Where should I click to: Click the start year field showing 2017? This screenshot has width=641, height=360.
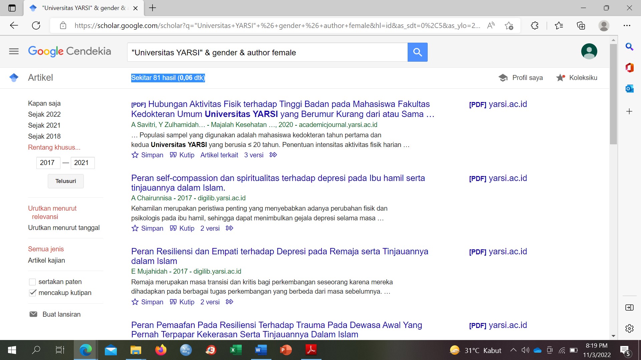pos(48,163)
